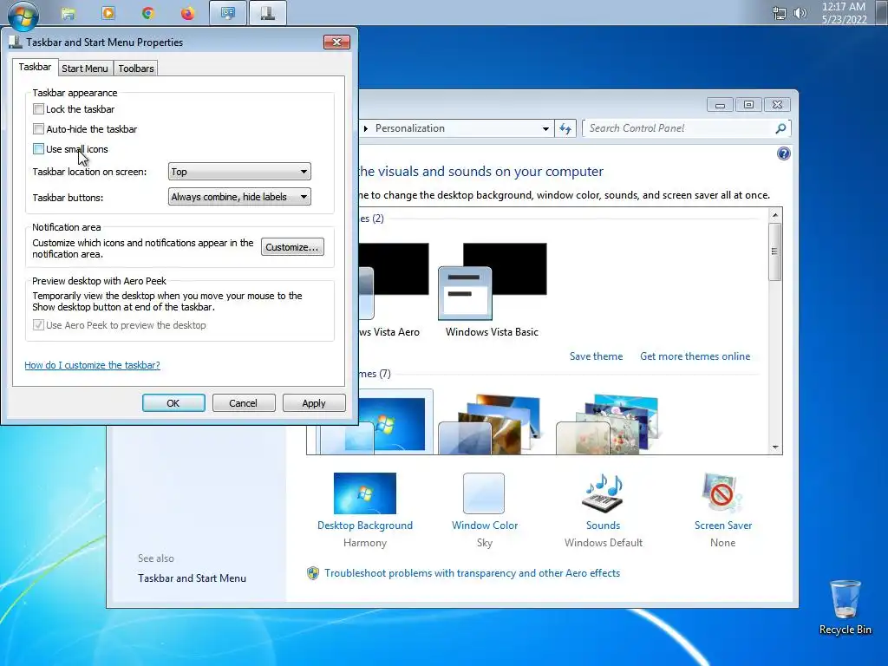
Task: Click the search magnifier icon
Action: tap(780, 128)
